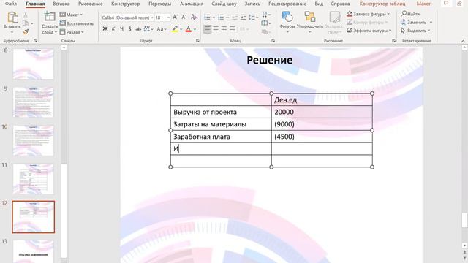Open the character spacing (AV) dropdown
Screen dimensions: 468x263
point(148,29)
